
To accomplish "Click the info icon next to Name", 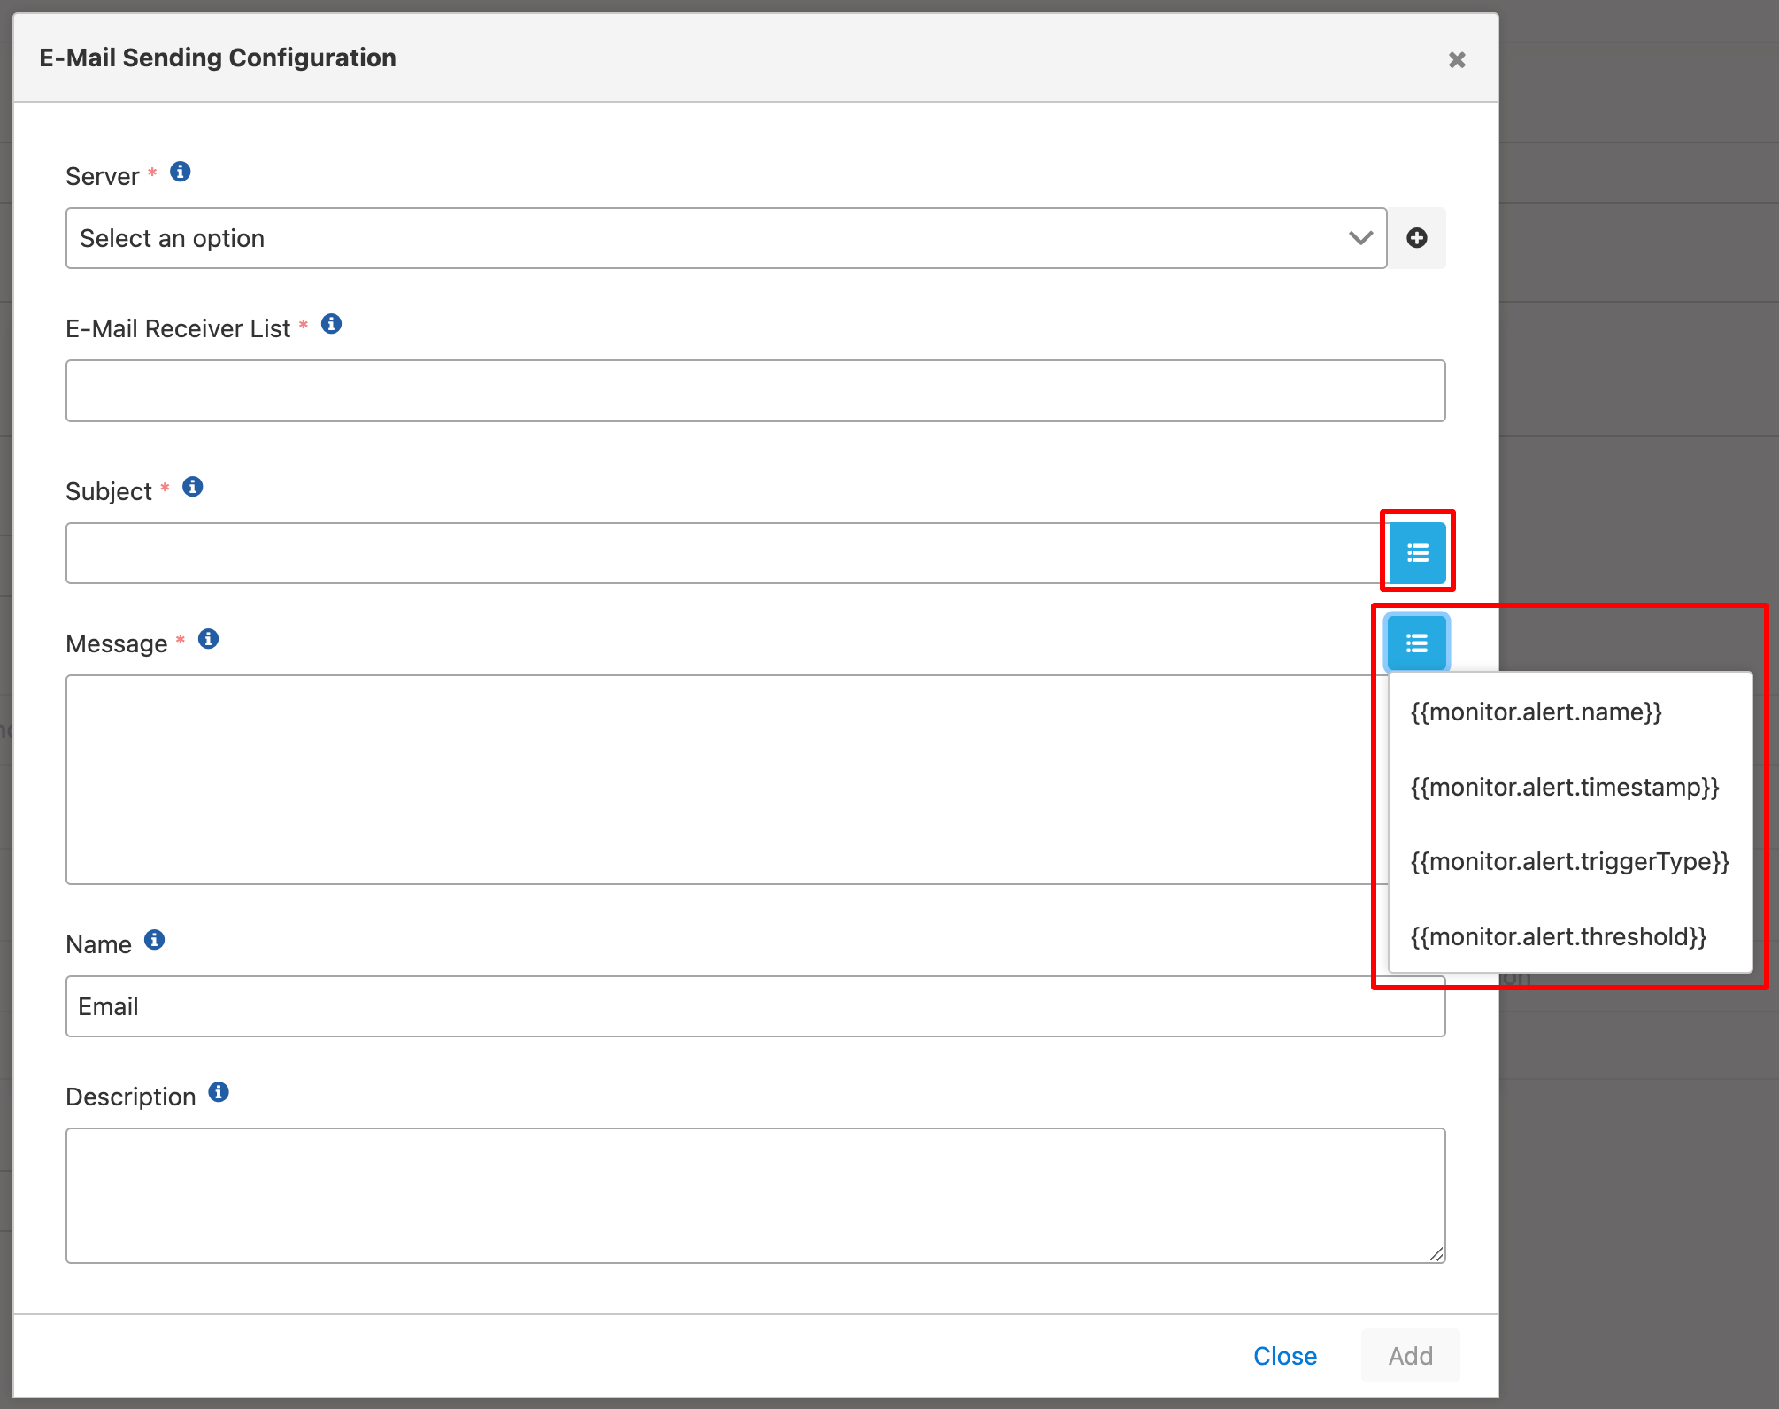I will (x=155, y=940).
